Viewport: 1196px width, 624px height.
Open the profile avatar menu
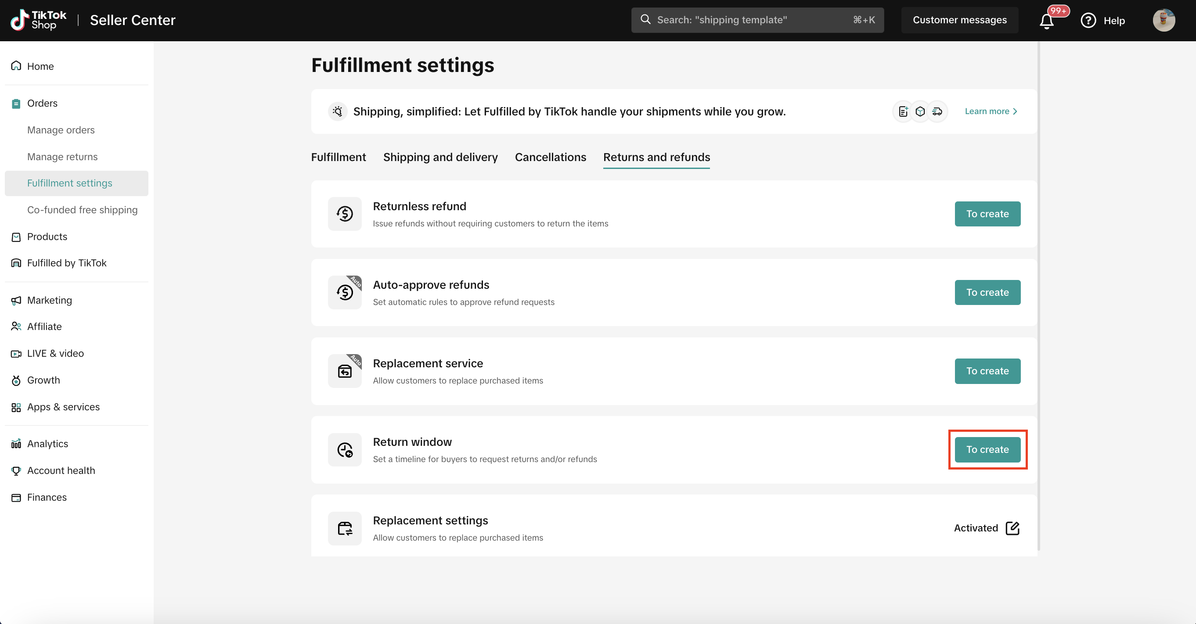1164,21
